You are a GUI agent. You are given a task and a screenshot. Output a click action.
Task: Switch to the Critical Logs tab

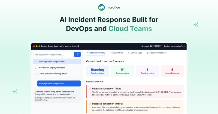click(135, 53)
